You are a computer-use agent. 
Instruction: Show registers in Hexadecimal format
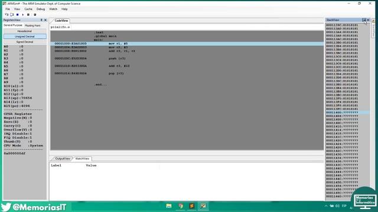[25, 31]
